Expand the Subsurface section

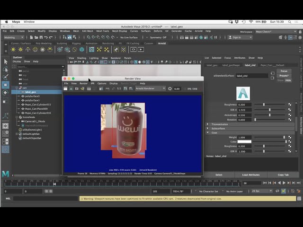[x=208, y=128]
